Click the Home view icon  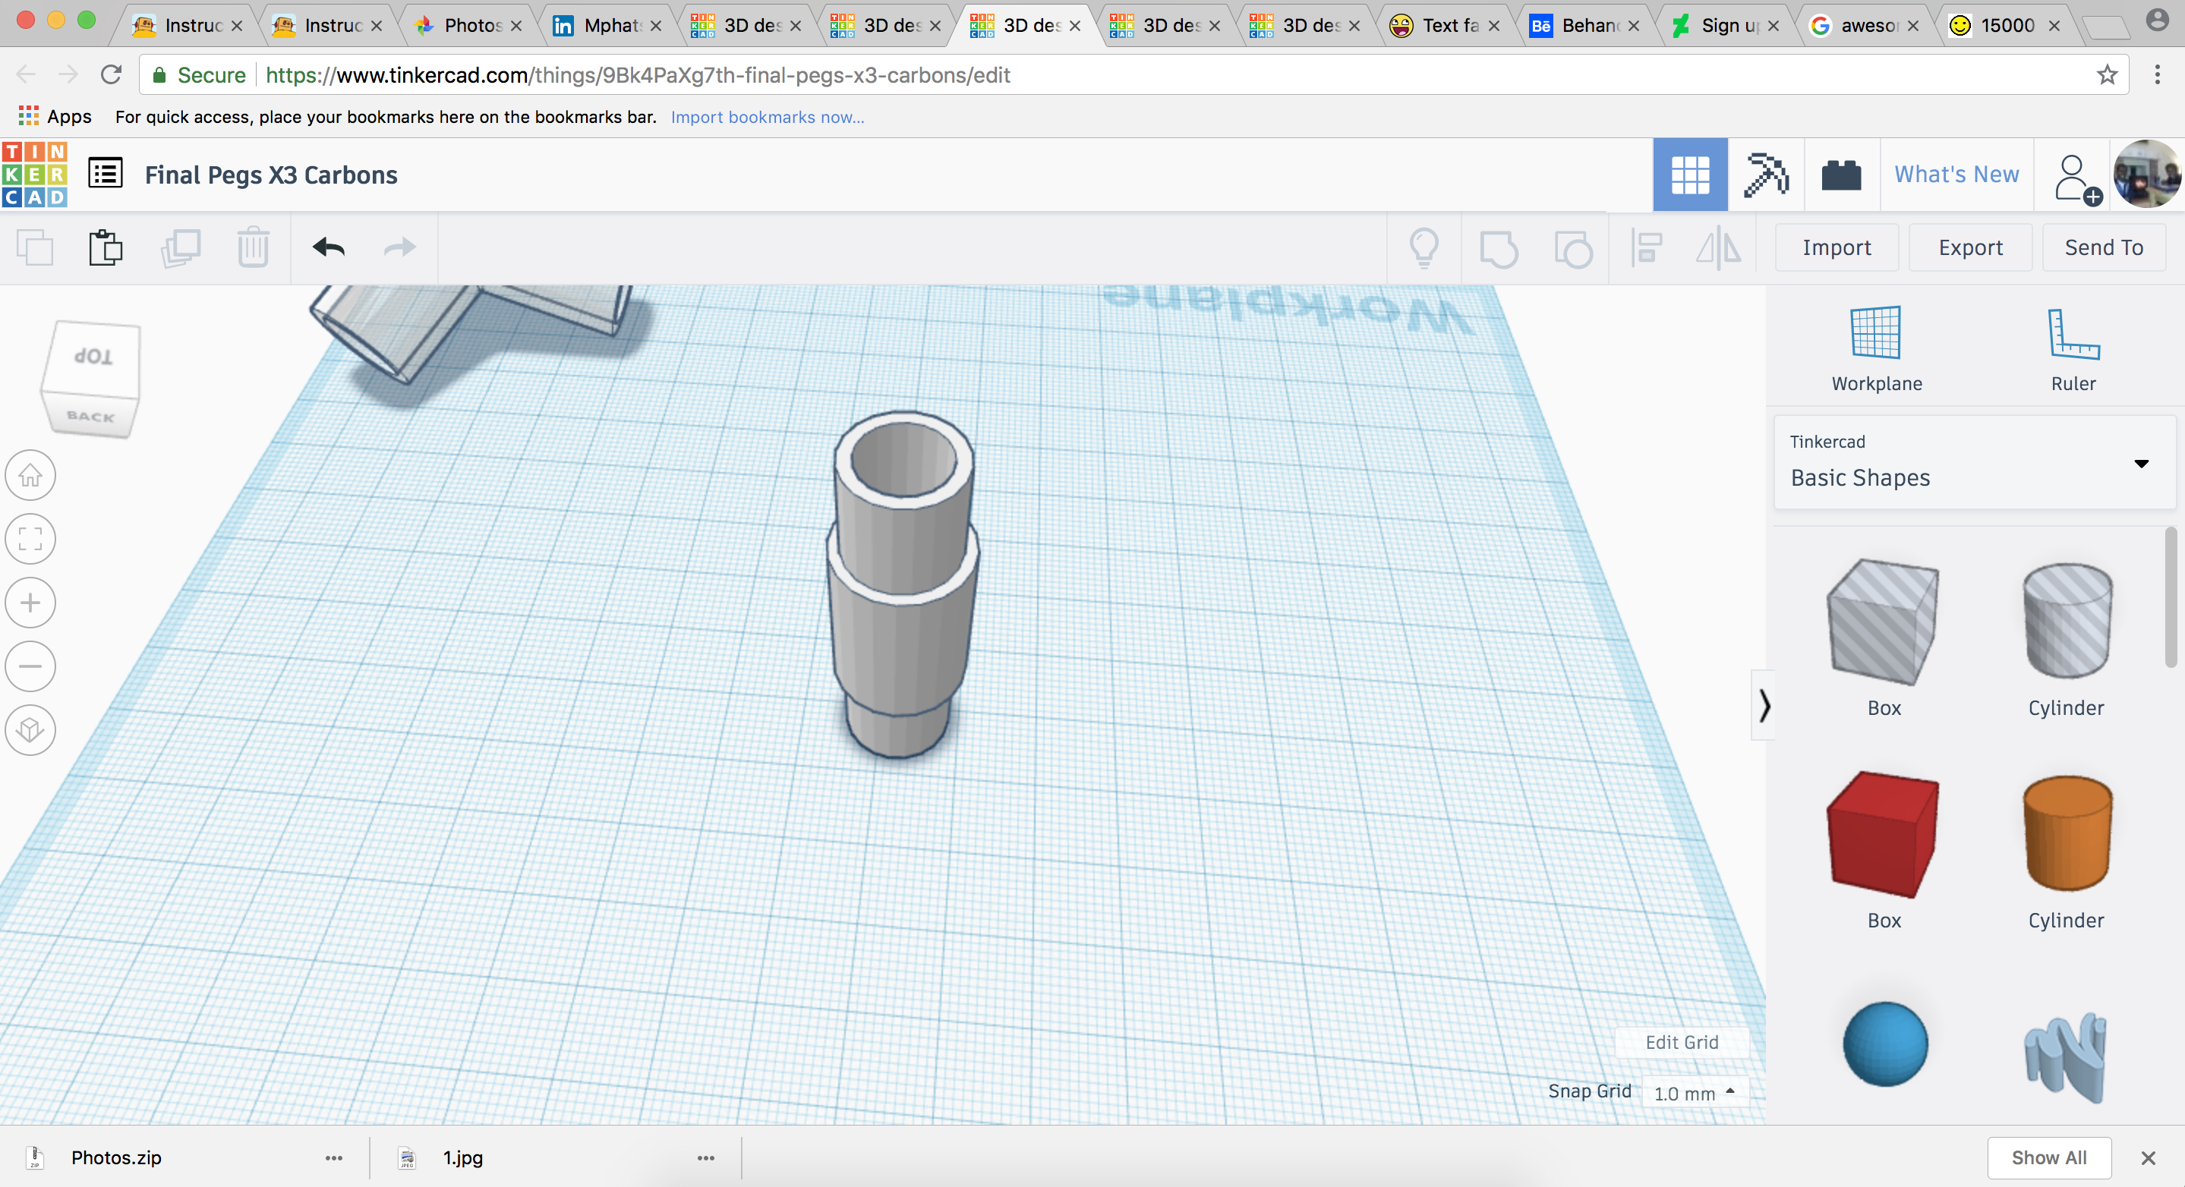click(30, 475)
